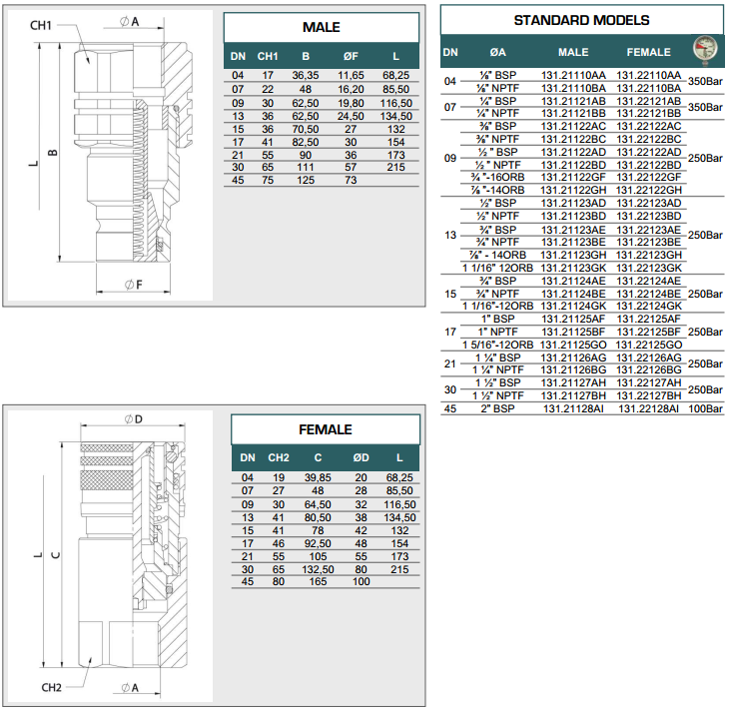Click the 2" BSP thread size cell
This screenshot has height=711, width=731.
[496, 408]
